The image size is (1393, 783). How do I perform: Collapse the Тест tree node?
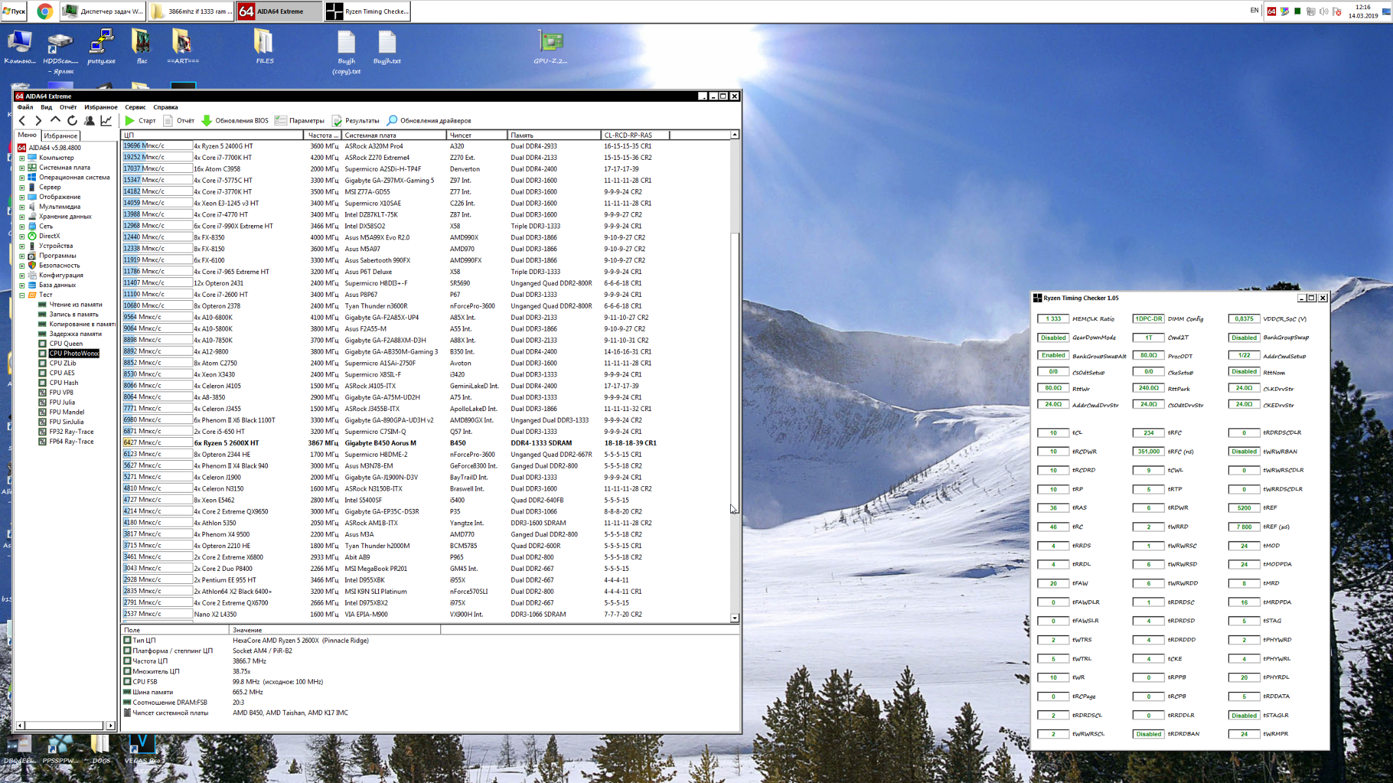[22, 295]
